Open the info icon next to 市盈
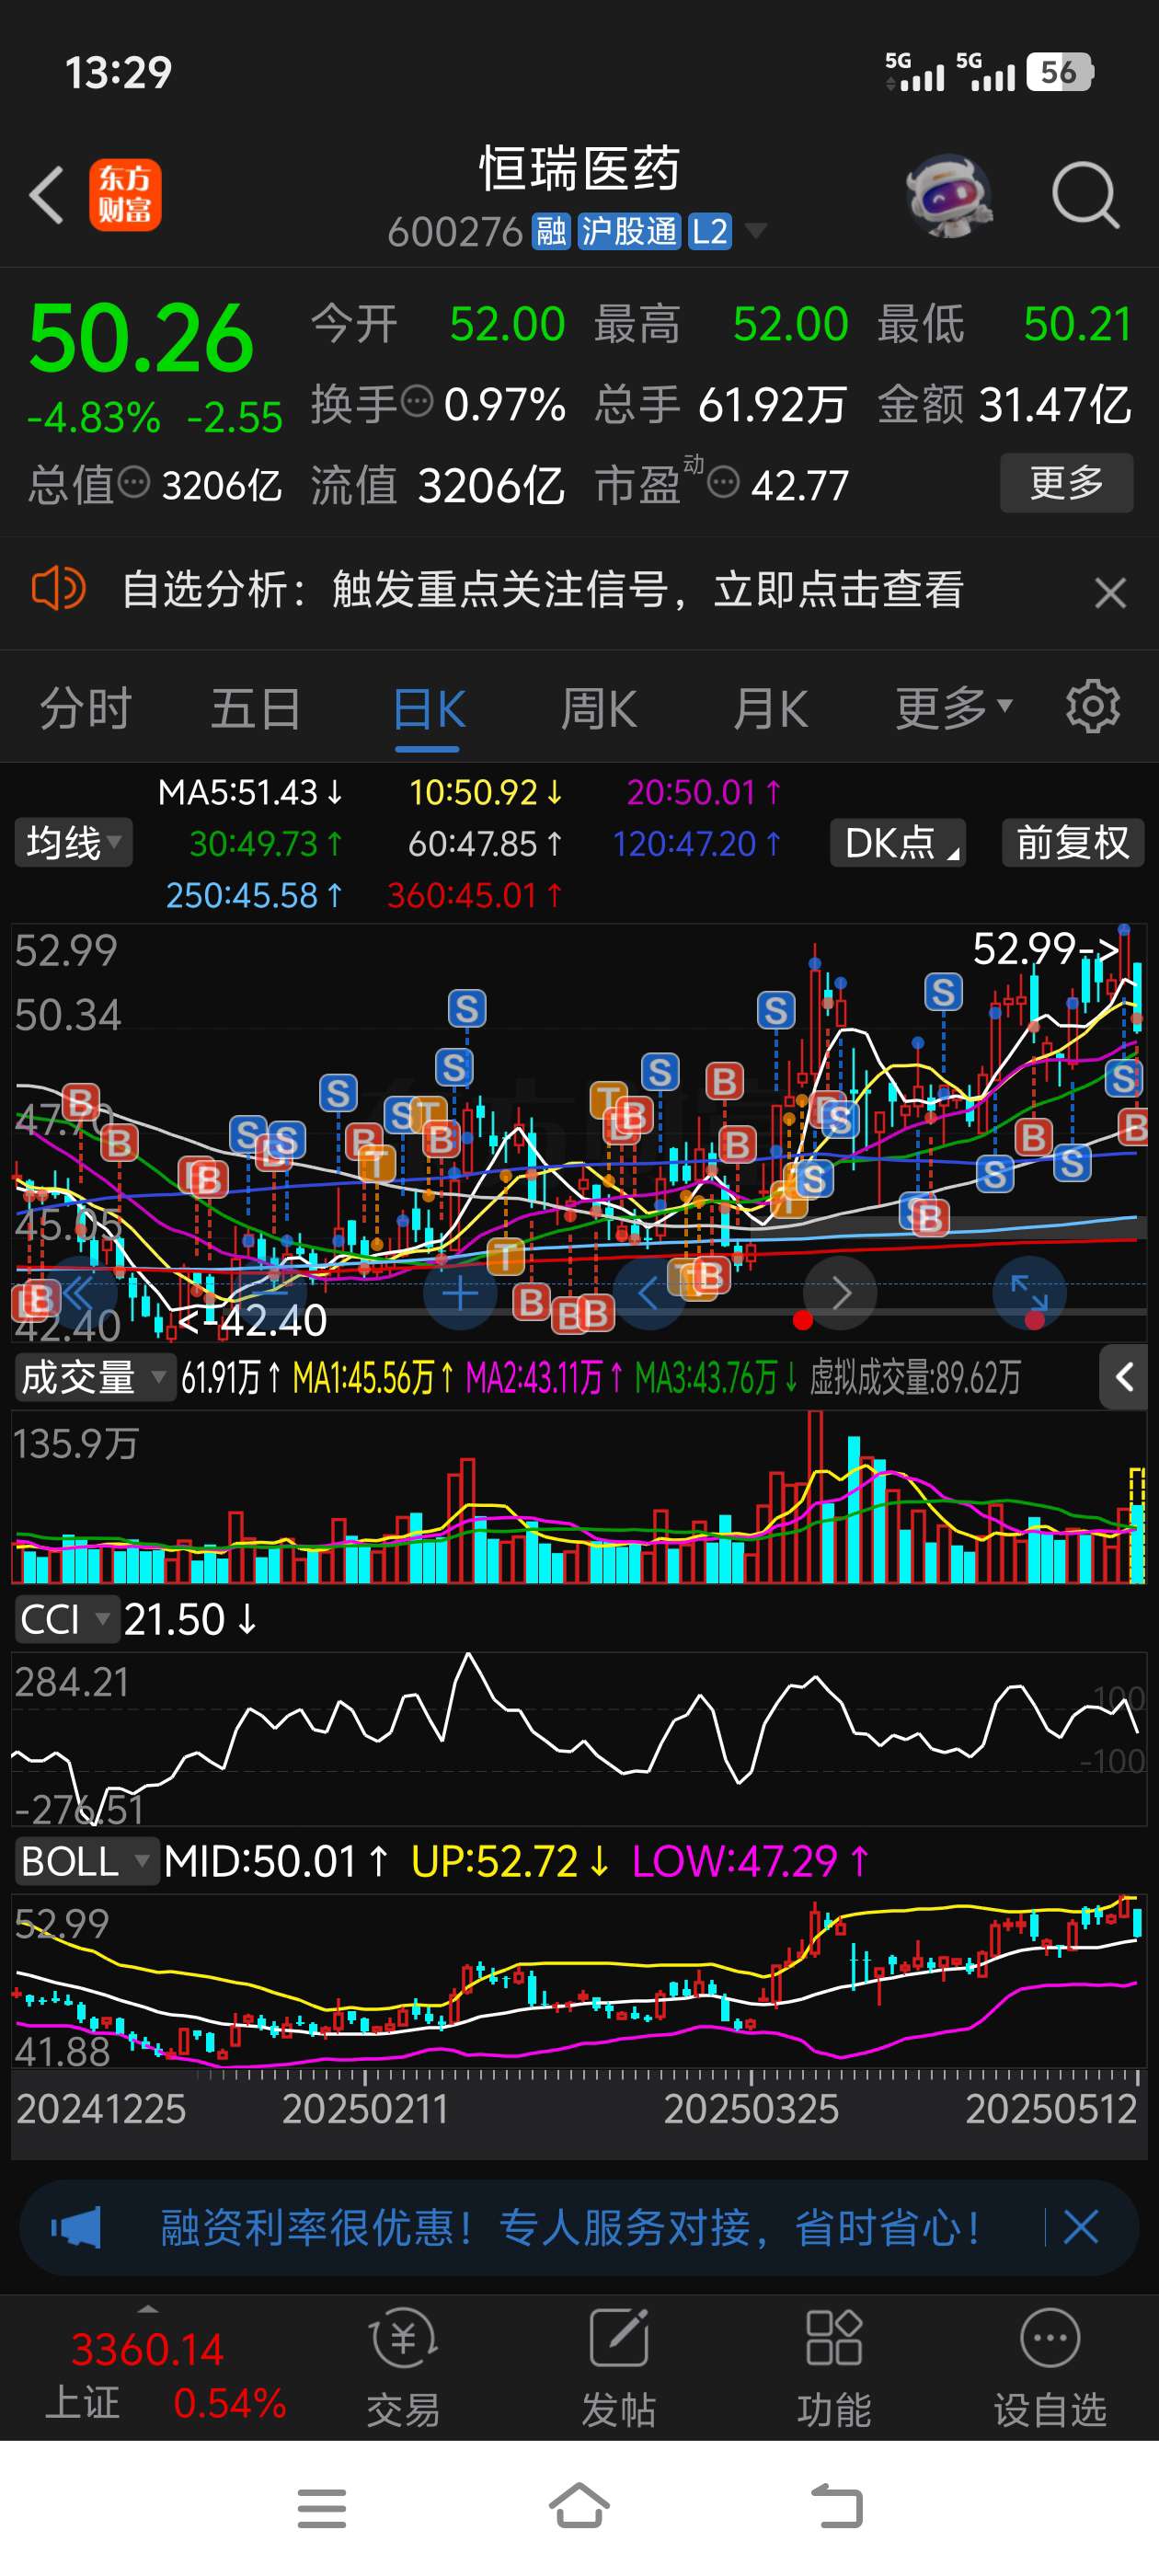The height and width of the screenshot is (2576, 1159). [x=723, y=483]
